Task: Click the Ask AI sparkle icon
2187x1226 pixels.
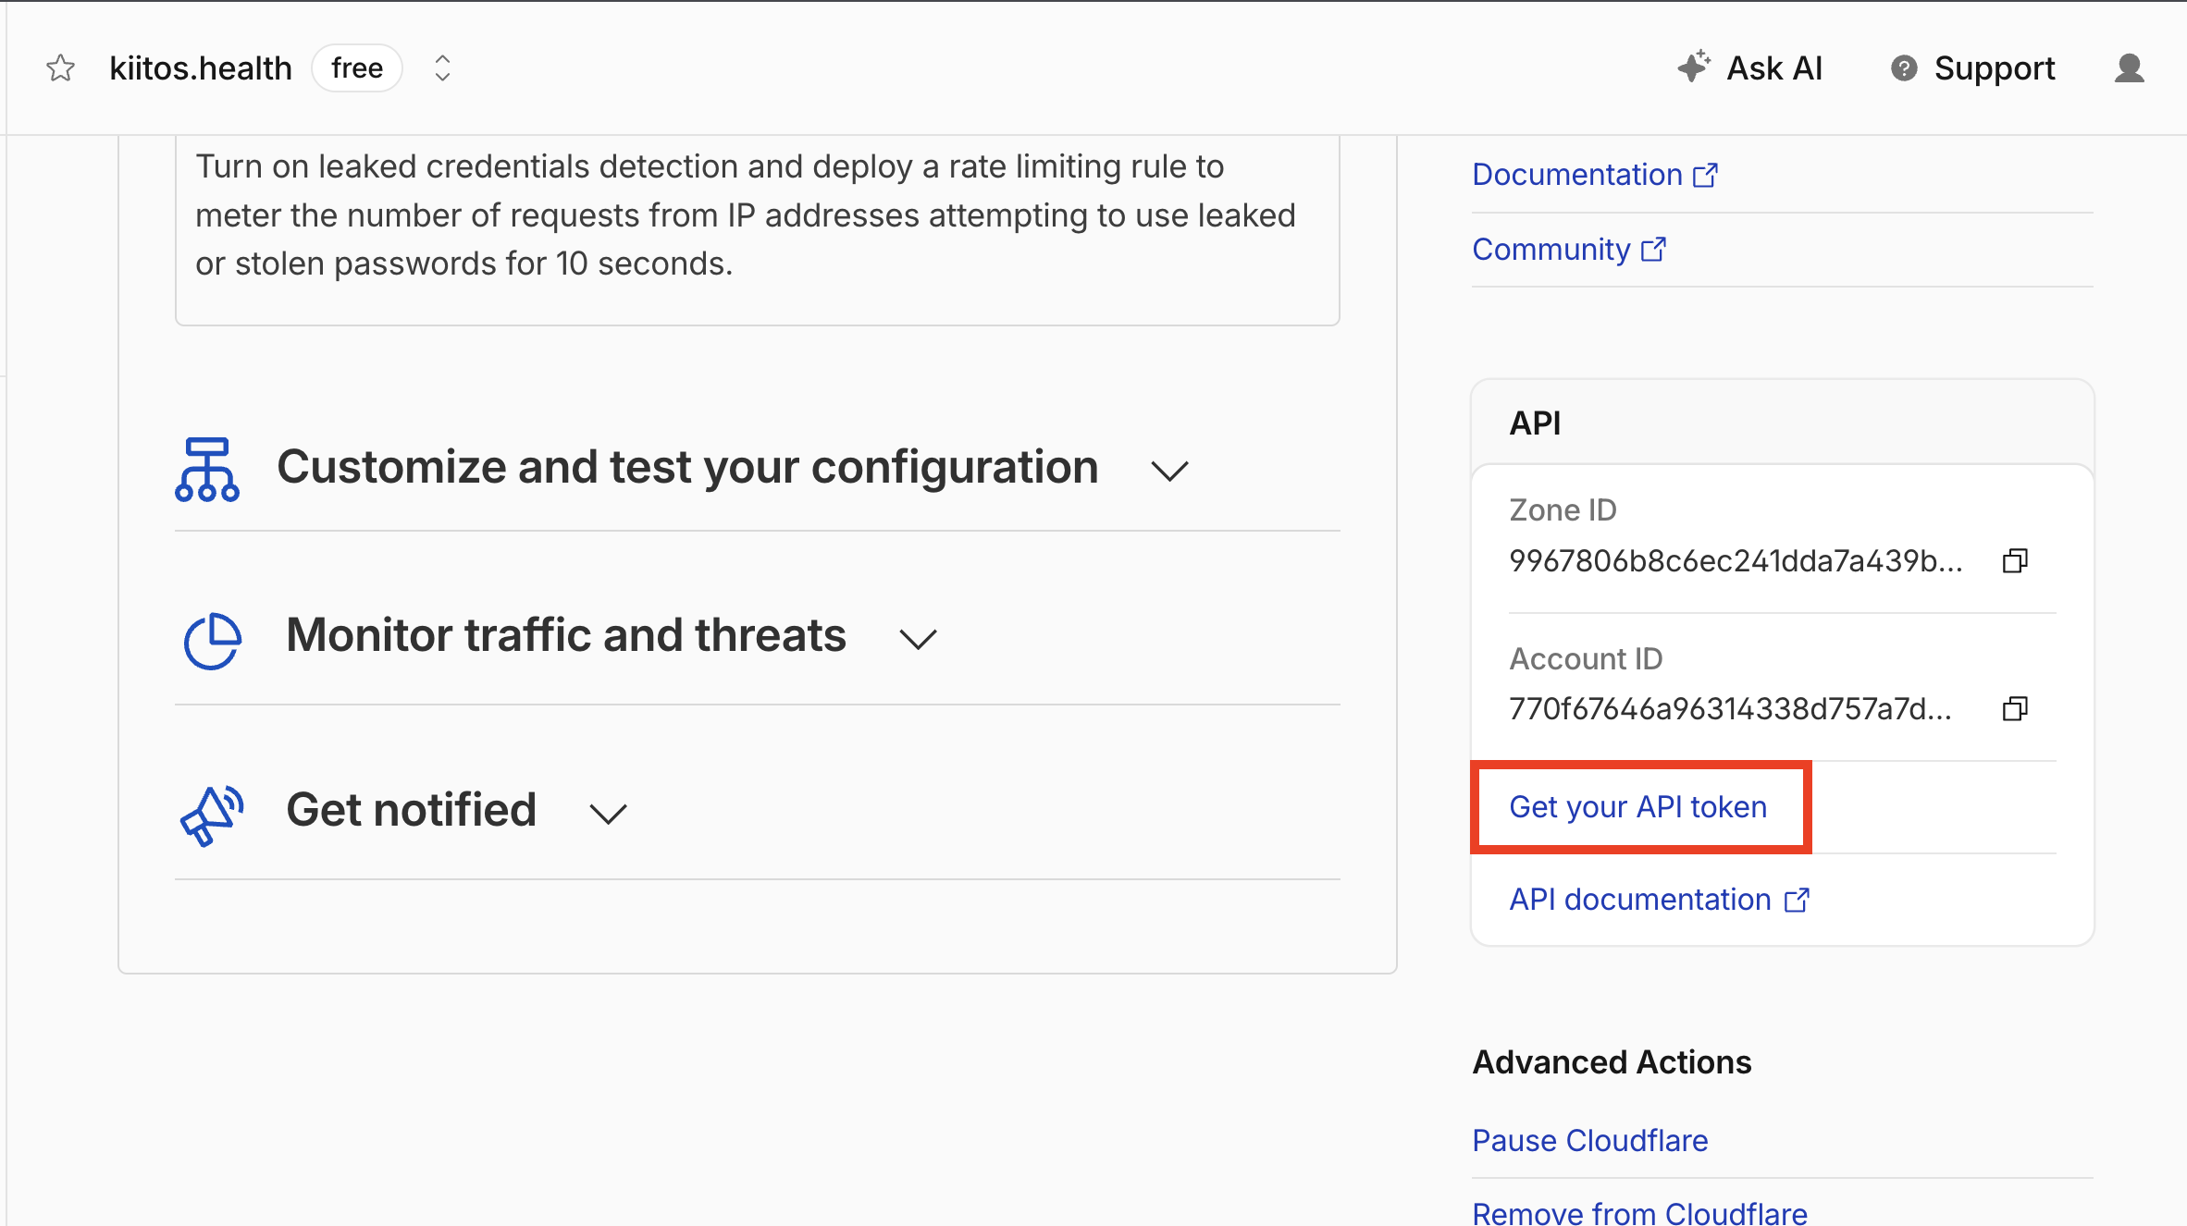Action: 1694,67
